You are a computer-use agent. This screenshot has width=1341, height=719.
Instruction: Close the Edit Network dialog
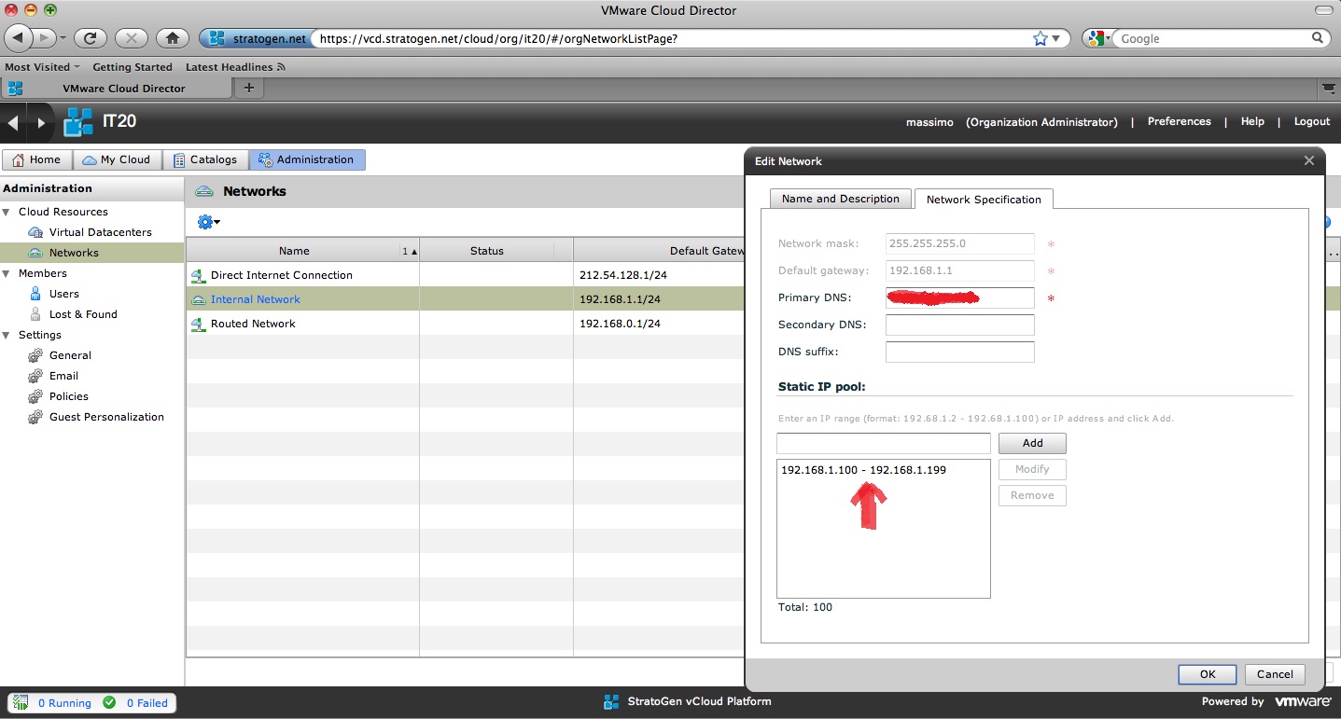point(1308,161)
